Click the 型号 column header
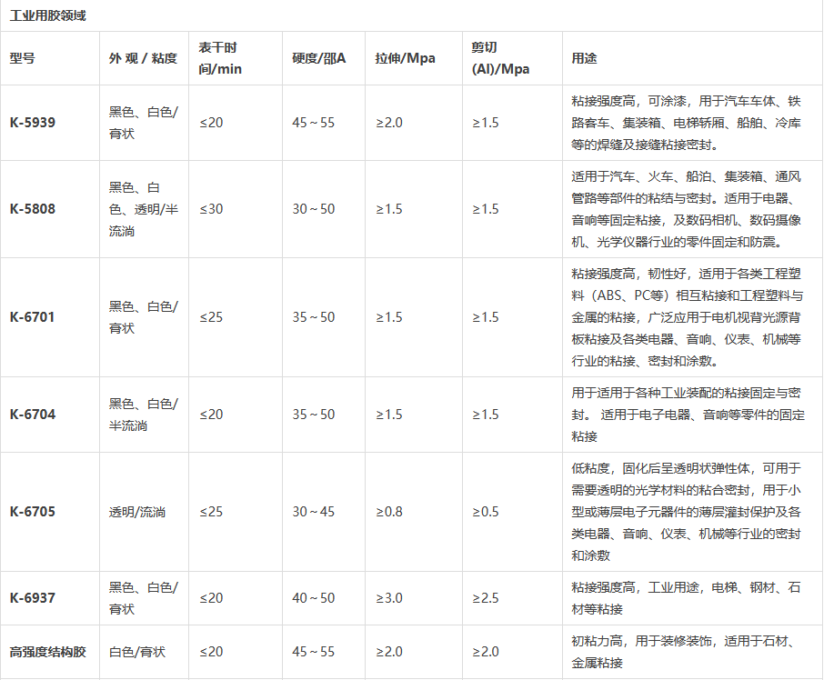 pyautogui.click(x=23, y=58)
